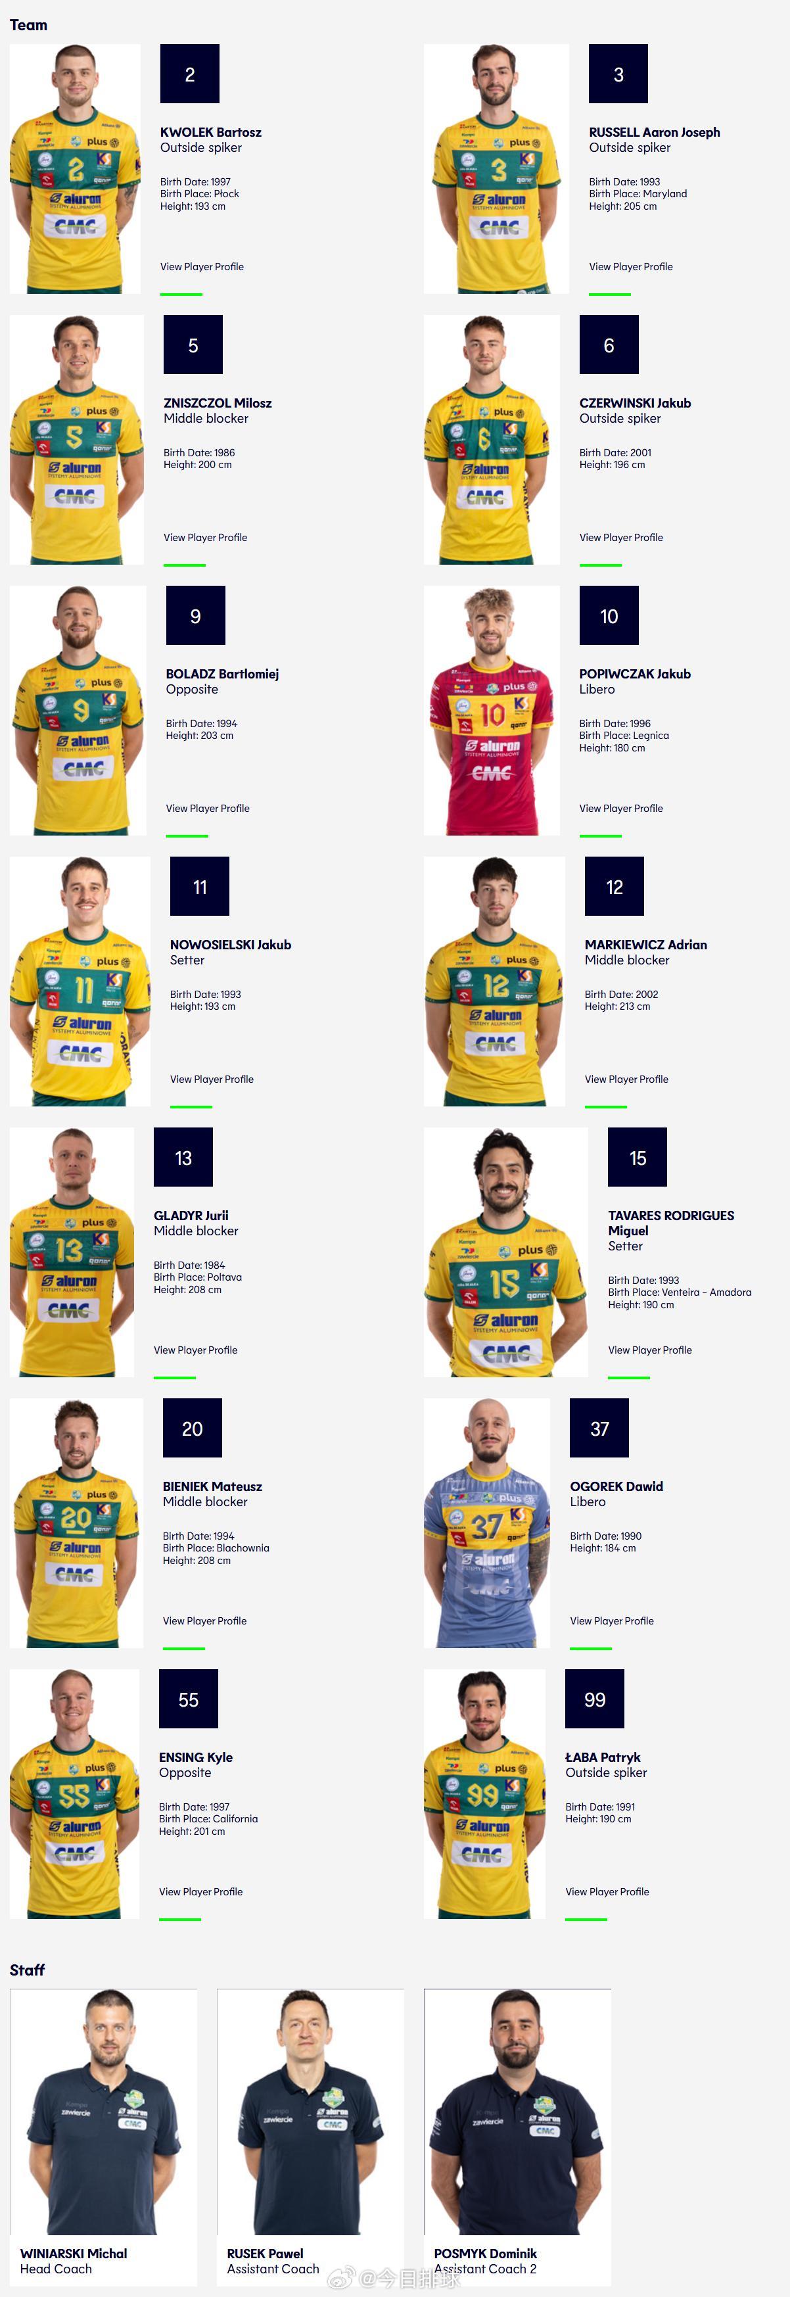Click the POSMYK Dominik staff card name
790x2297 pixels.
[485, 2254]
